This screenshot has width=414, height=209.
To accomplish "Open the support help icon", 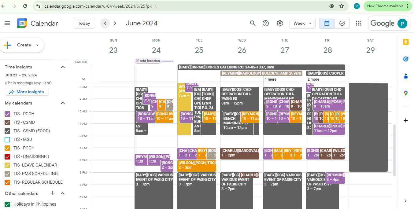I will (266, 23).
